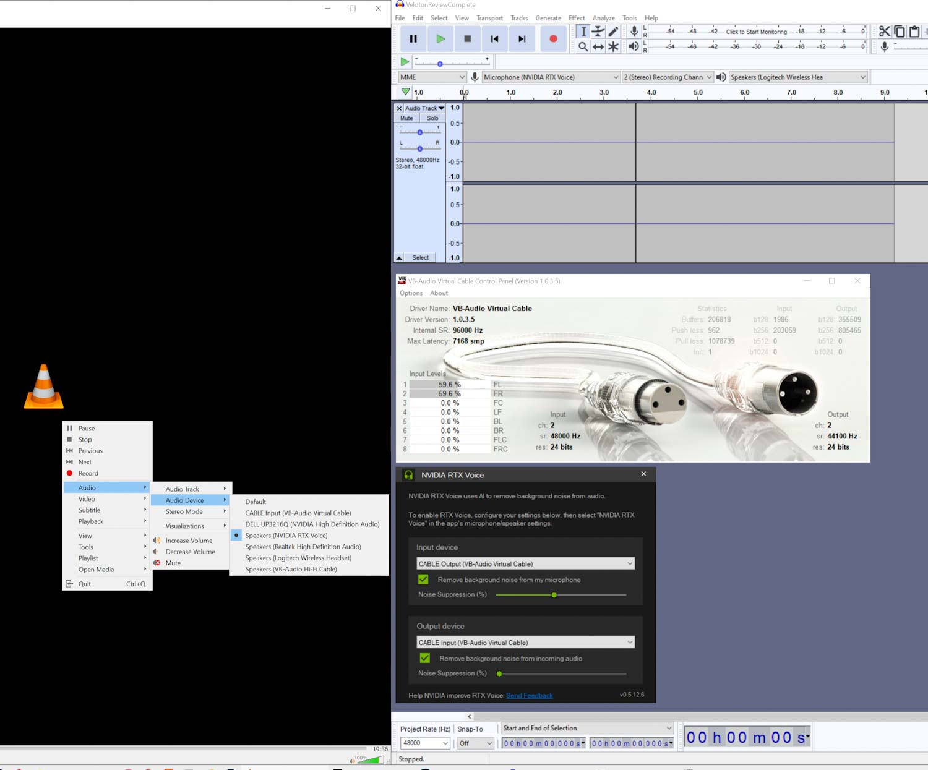This screenshot has width=928, height=770.
Task: Open the Snap-To Off dropdown
Action: [475, 743]
